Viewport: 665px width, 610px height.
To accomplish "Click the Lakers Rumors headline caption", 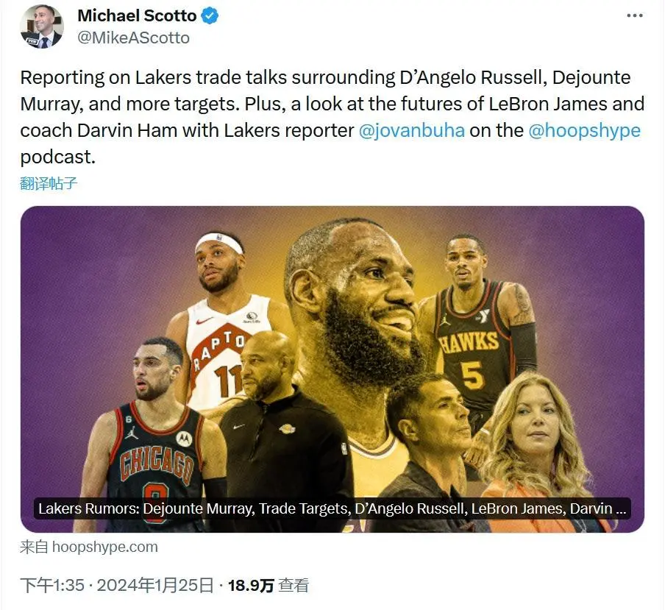I will point(332,508).
